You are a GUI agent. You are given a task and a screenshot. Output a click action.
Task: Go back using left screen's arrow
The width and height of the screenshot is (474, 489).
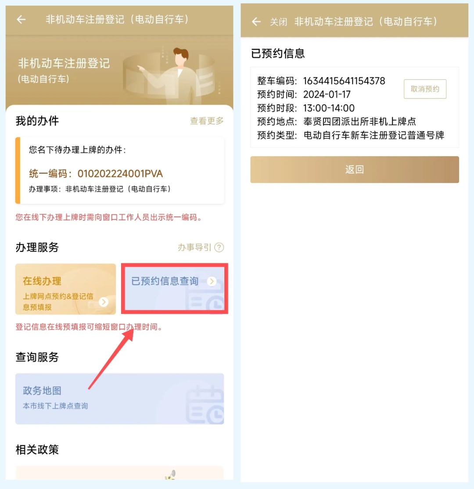click(x=21, y=20)
